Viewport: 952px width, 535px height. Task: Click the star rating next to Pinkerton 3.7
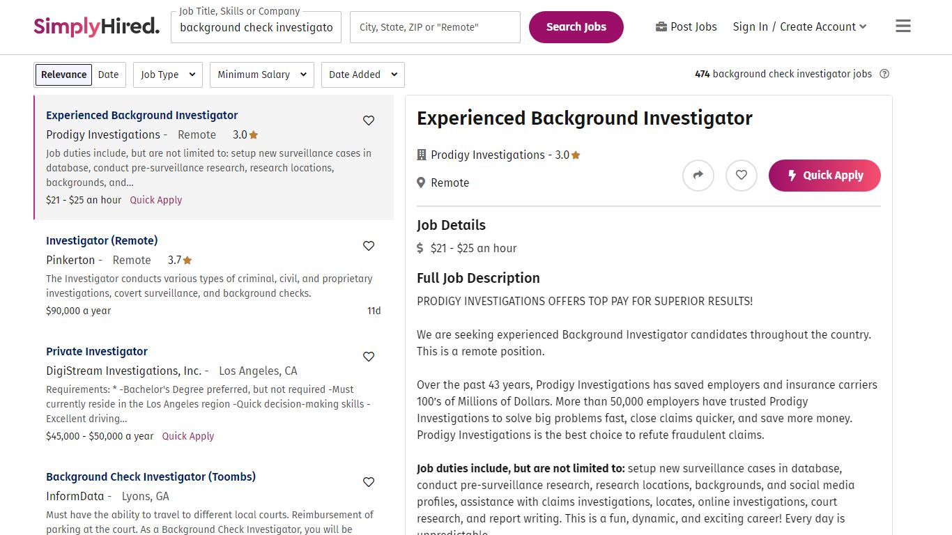click(187, 261)
